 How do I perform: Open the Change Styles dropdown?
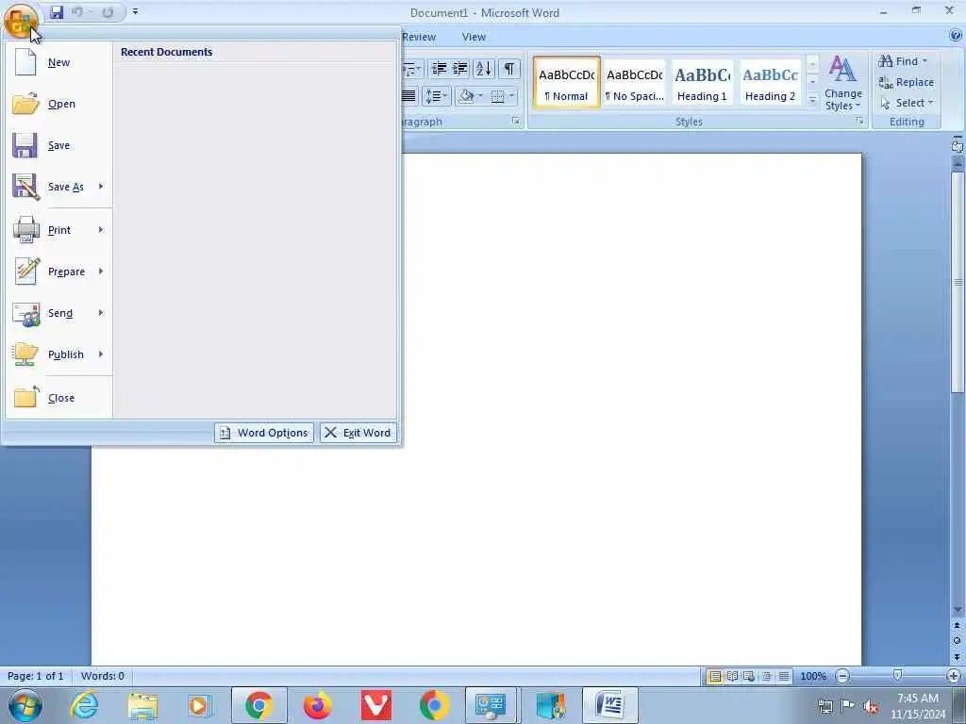point(842,83)
